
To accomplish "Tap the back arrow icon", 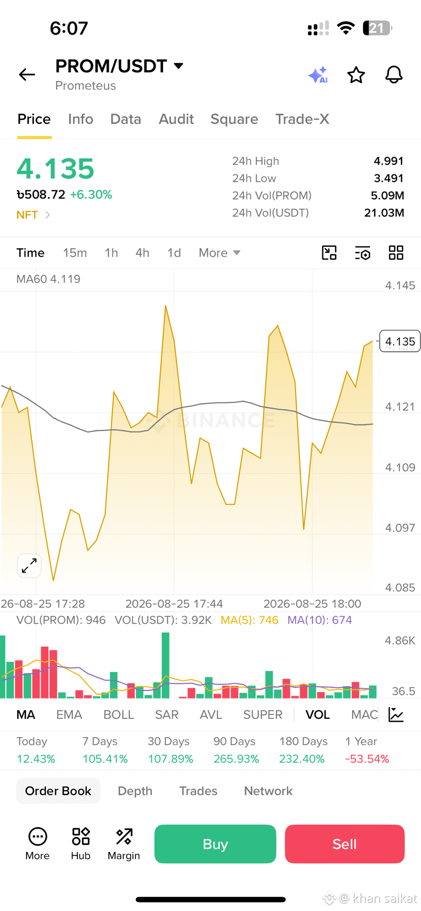I will point(27,75).
